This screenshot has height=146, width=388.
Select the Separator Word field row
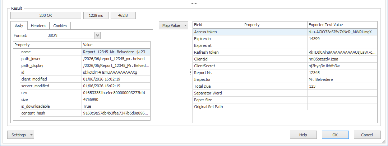tap(285, 93)
